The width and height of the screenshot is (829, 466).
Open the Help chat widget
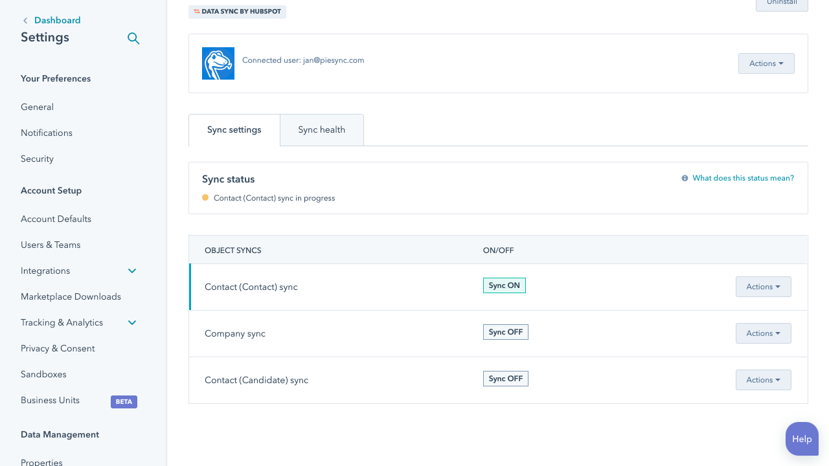(x=802, y=439)
